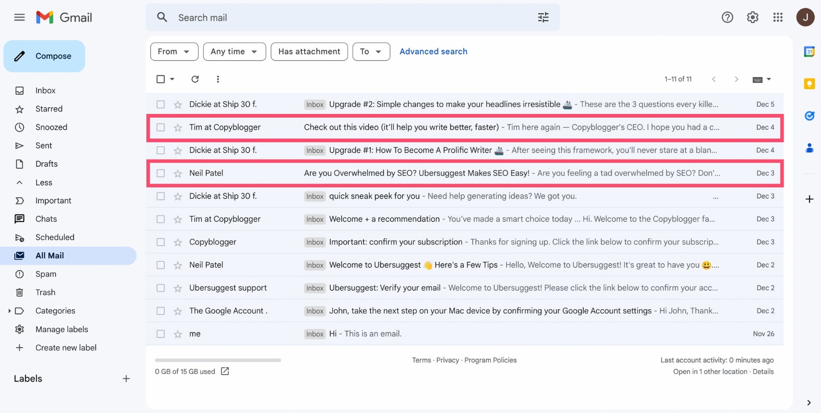821x413 pixels.
Task: Expand the From filter dropdown
Action: click(174, 52)
